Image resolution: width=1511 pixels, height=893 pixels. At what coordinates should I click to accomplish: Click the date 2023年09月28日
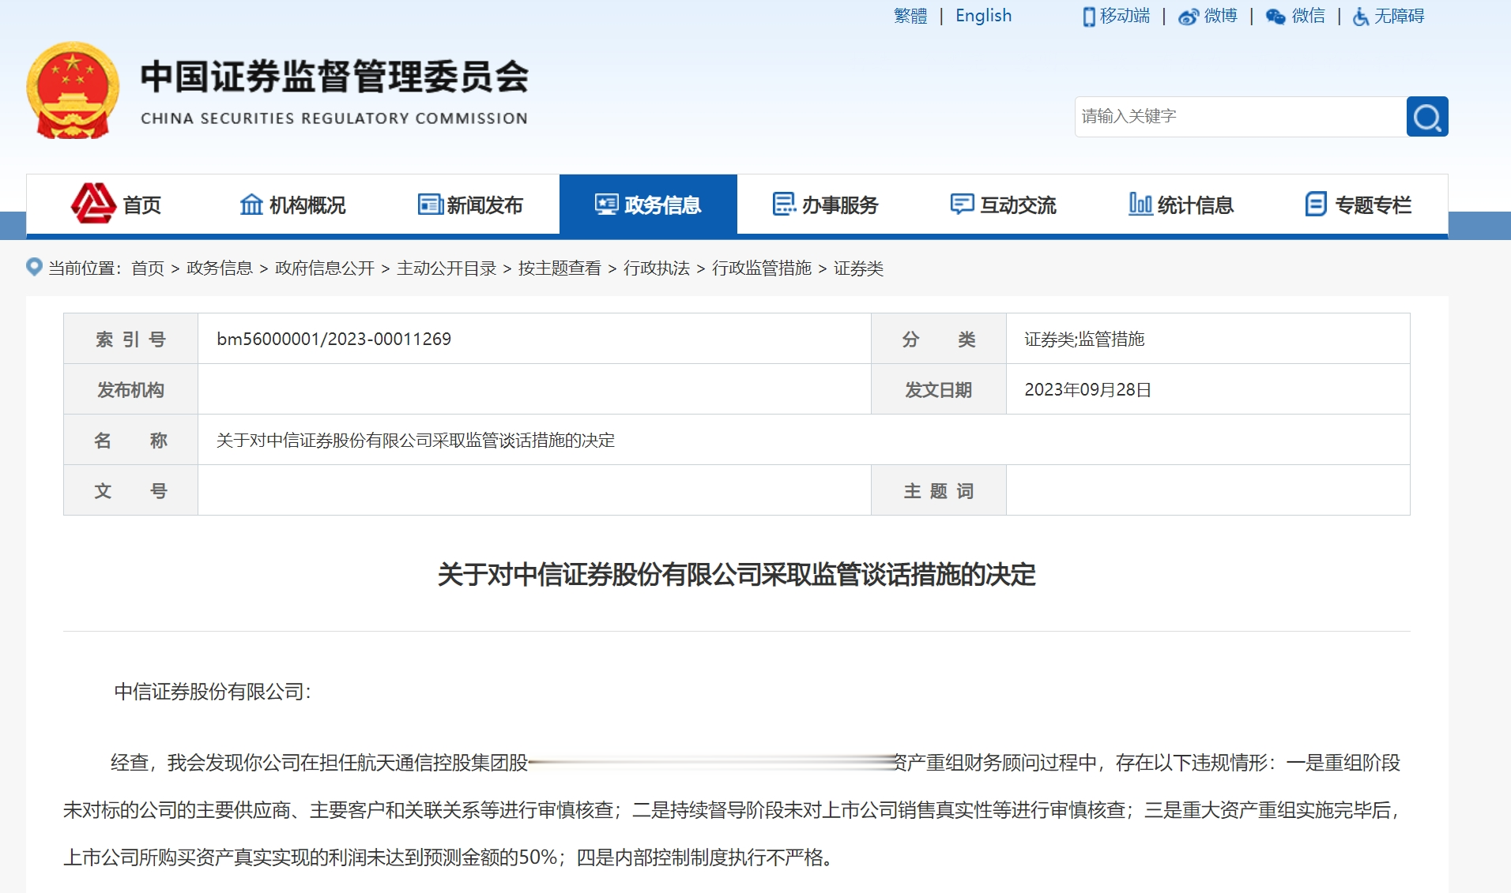point(1087,390)
